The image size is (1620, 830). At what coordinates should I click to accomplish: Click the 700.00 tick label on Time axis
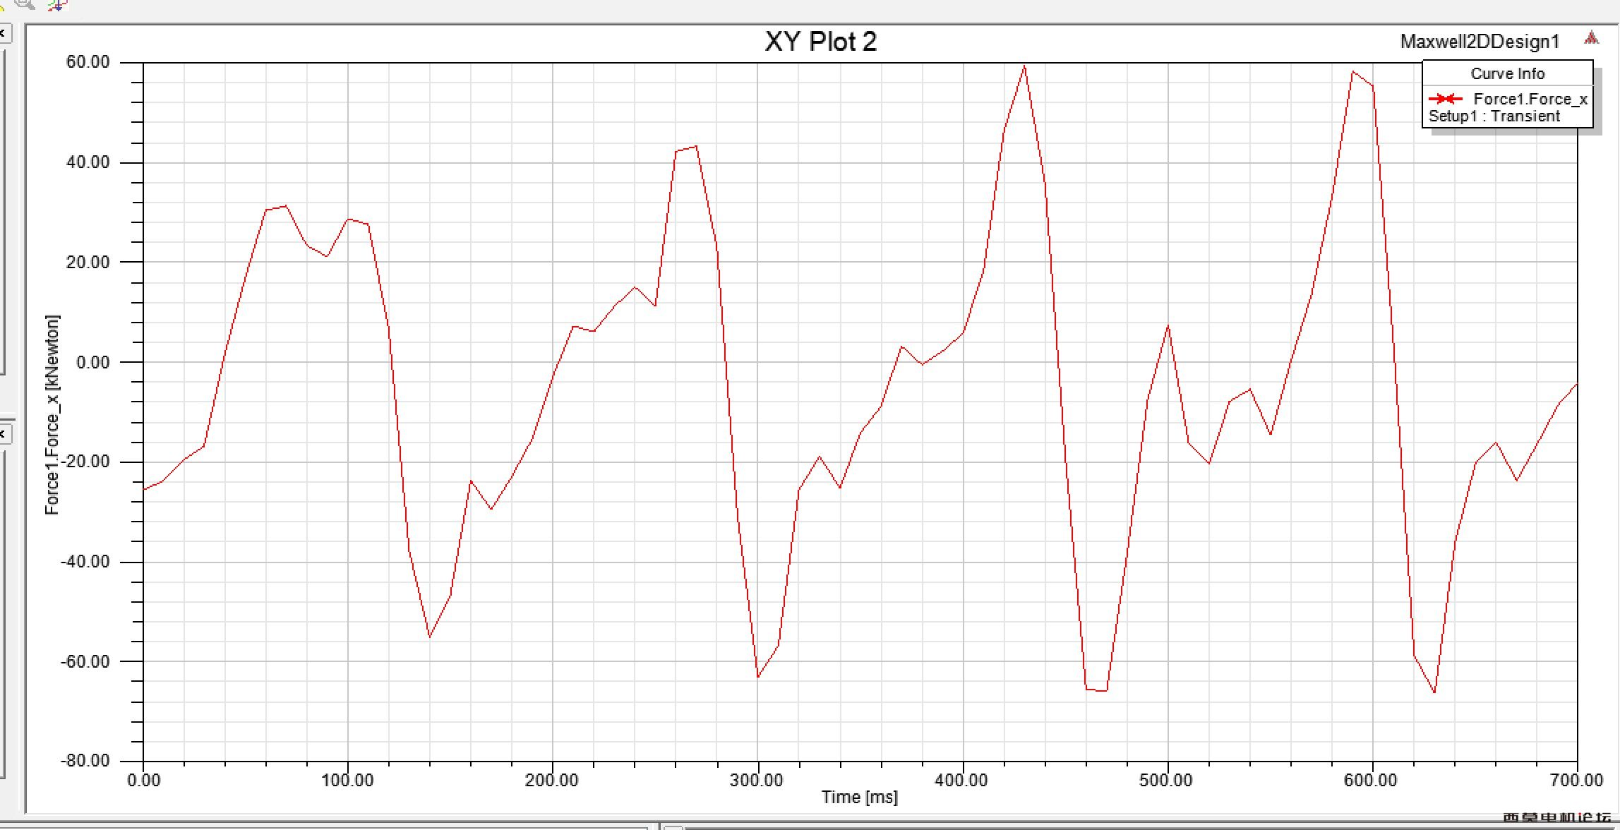coord(1577,780)
